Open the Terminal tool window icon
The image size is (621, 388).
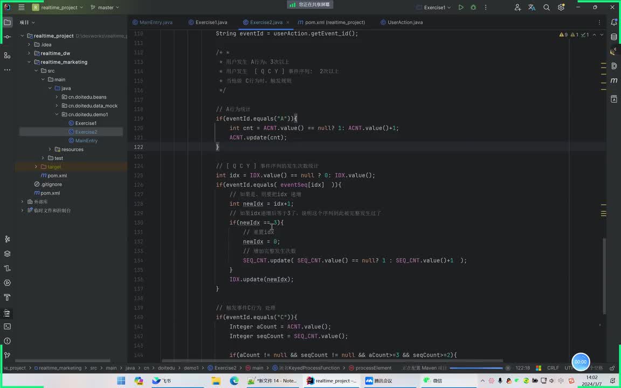point(7,326)
